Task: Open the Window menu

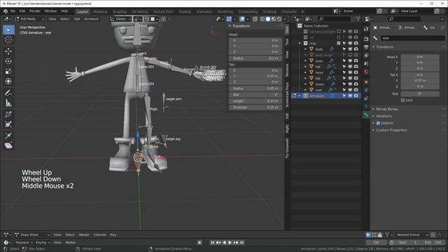Action: click(50, 11)
